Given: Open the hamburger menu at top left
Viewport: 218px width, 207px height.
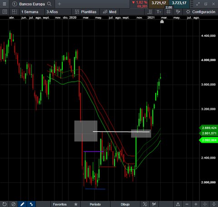Looking at the screenshot, I should (x=5, y=4).
